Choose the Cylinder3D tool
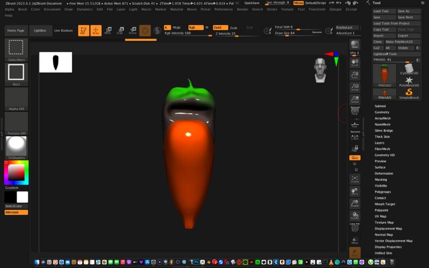The width and height of the screenshot is (429, 268). coord(409,69)
